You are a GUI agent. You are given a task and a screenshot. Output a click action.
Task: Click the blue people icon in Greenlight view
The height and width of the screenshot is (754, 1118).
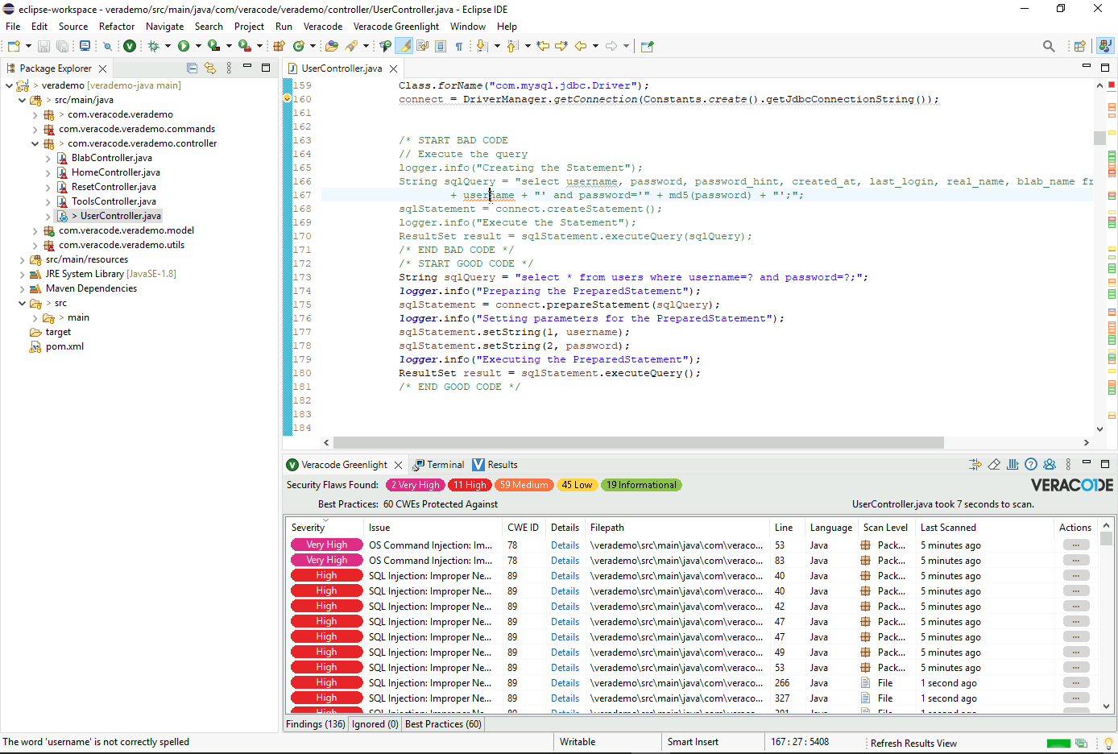[x=1050, y=465]
